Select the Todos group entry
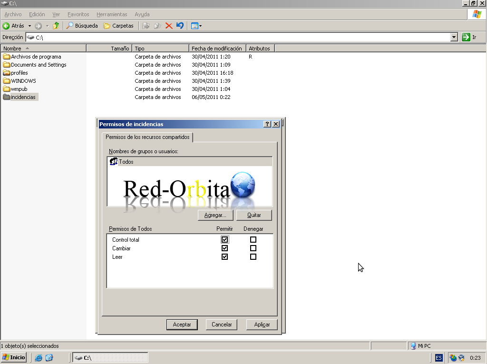Image resolution: width=487 pixels, height=364 pixels. pyautogui.click(x=190, y=162)
